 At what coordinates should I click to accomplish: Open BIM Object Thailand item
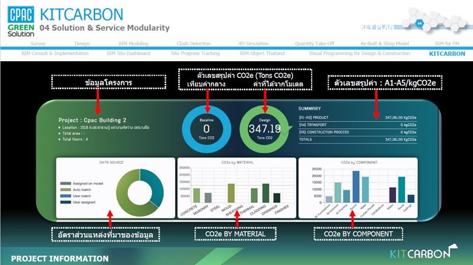pyautogui.click(x=262, y=53)
